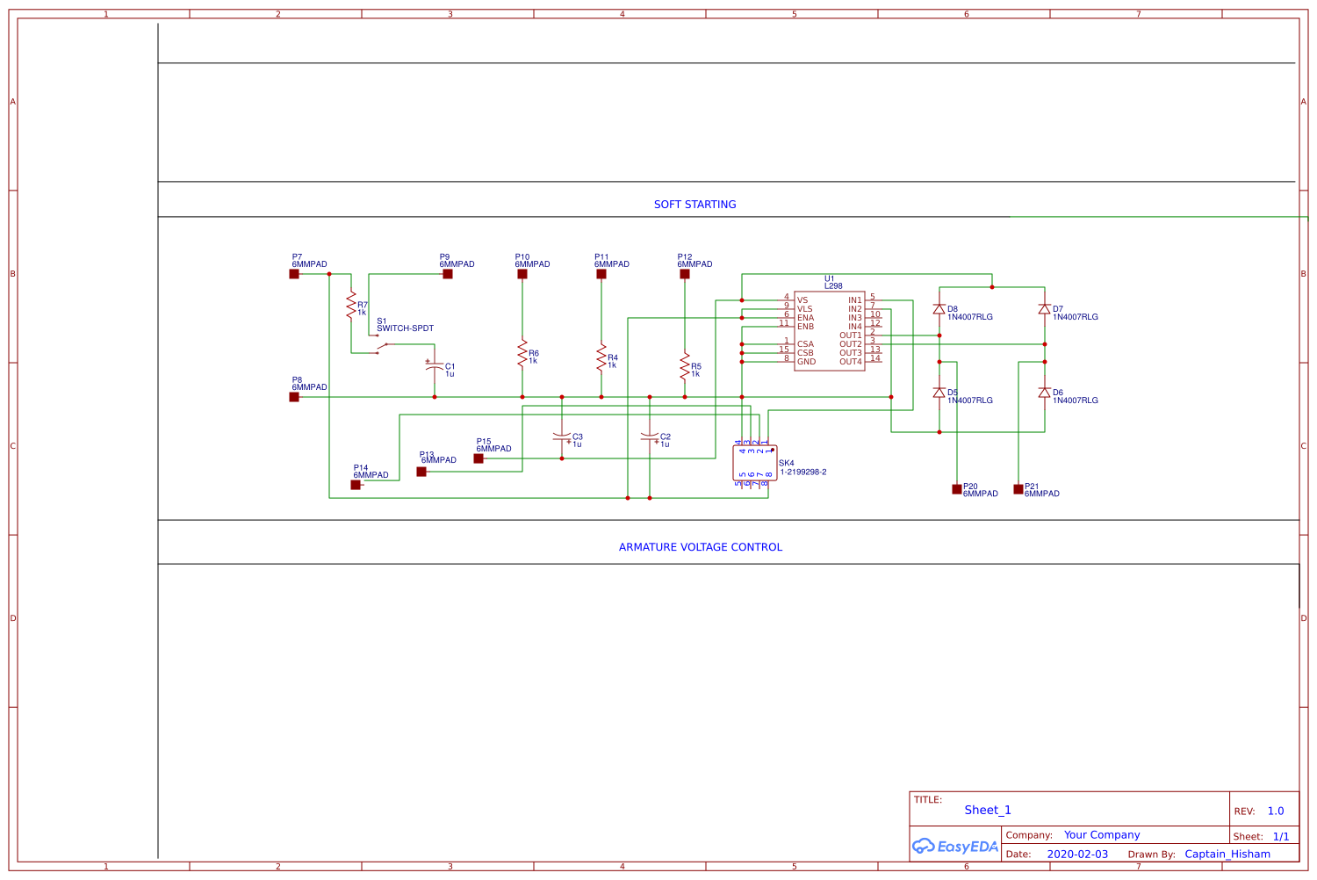Click the date value 2020-02-03
Screen dimensions: 1317x880
click(x=1077, y=854)
